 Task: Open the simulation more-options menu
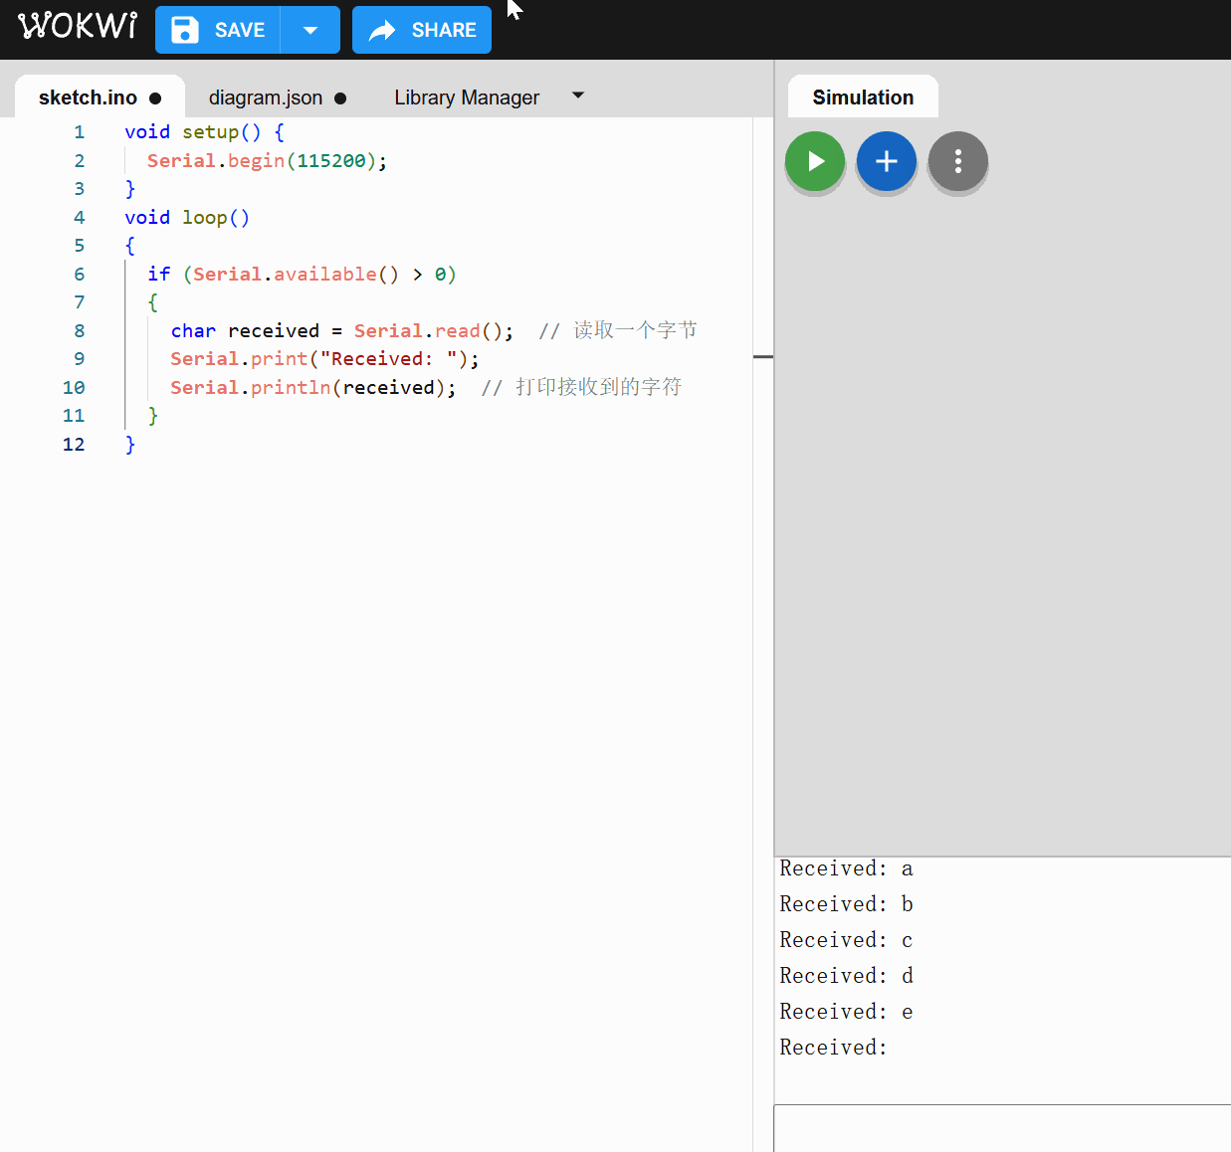point(958,161)
